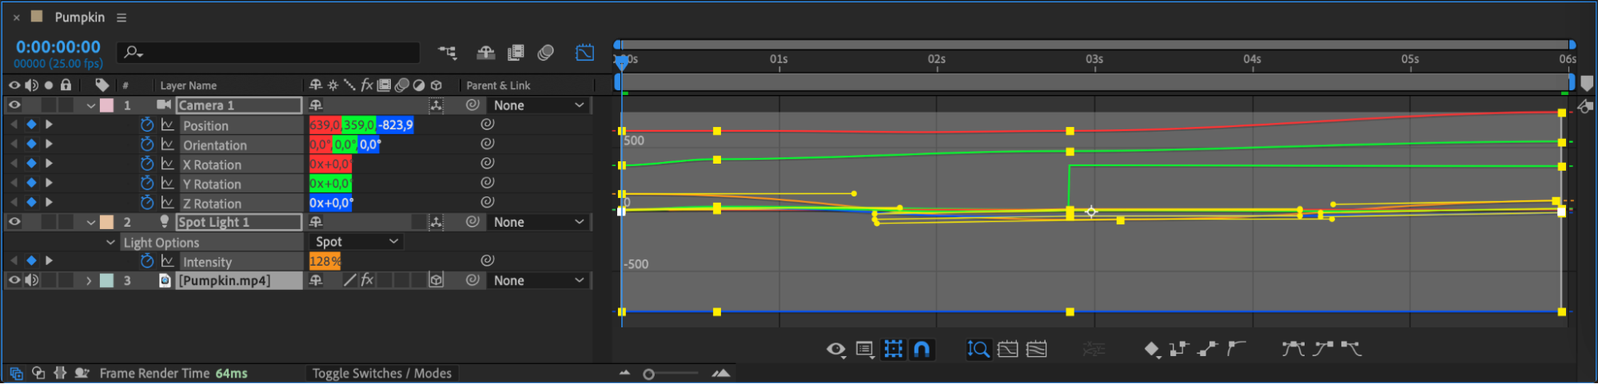1598x384 pixels.
Task: Open Spot Light 1 parent None dropdown
Action: click(x=538, y=222)
